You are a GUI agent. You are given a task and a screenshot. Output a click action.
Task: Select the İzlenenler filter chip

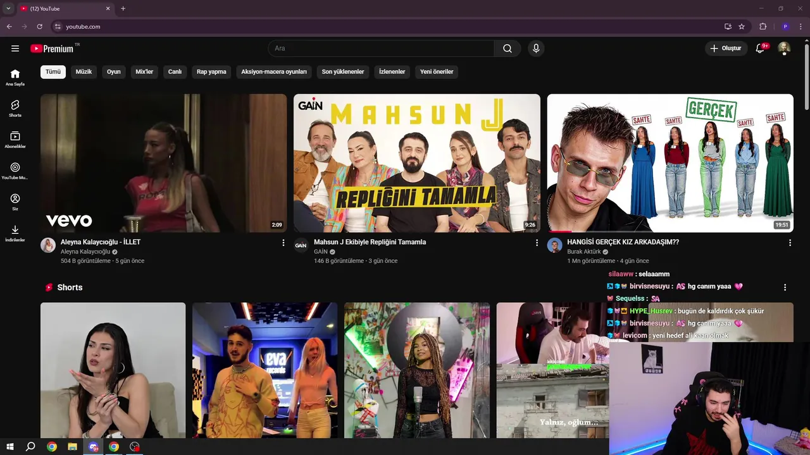point(392,72)
